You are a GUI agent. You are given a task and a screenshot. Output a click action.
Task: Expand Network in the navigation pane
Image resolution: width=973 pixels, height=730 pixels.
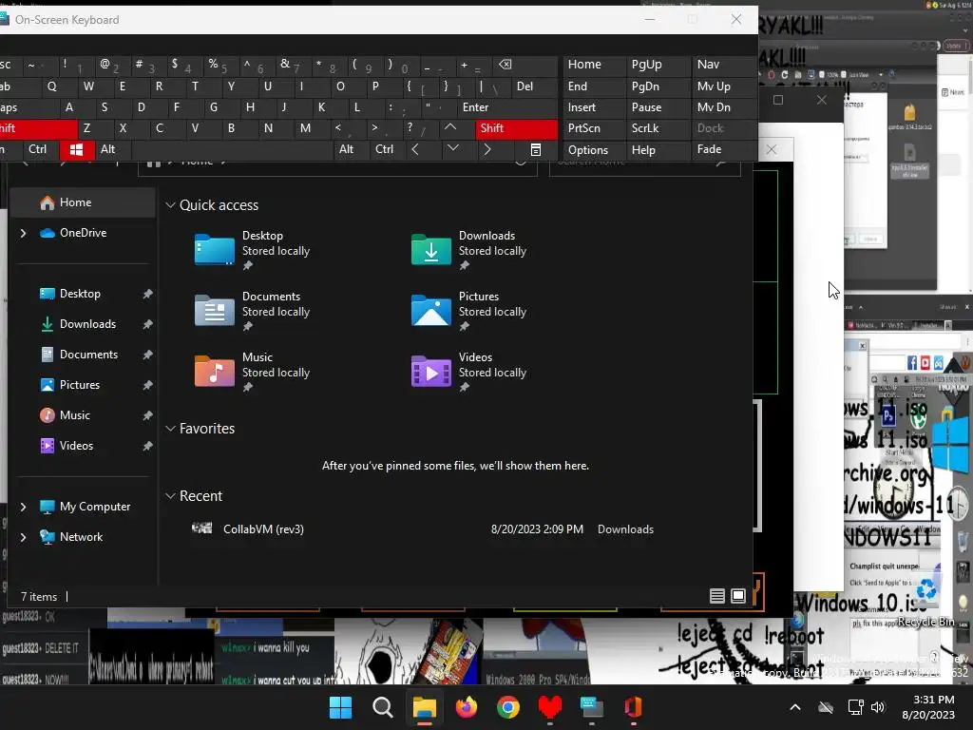(23, 537)
